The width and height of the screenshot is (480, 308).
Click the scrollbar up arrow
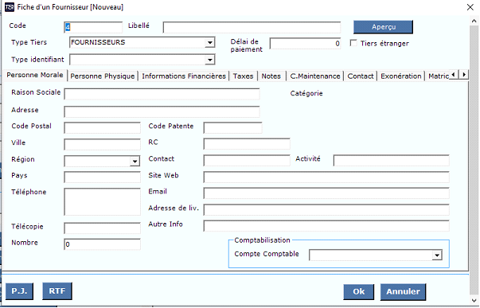(x=474, y=21)
